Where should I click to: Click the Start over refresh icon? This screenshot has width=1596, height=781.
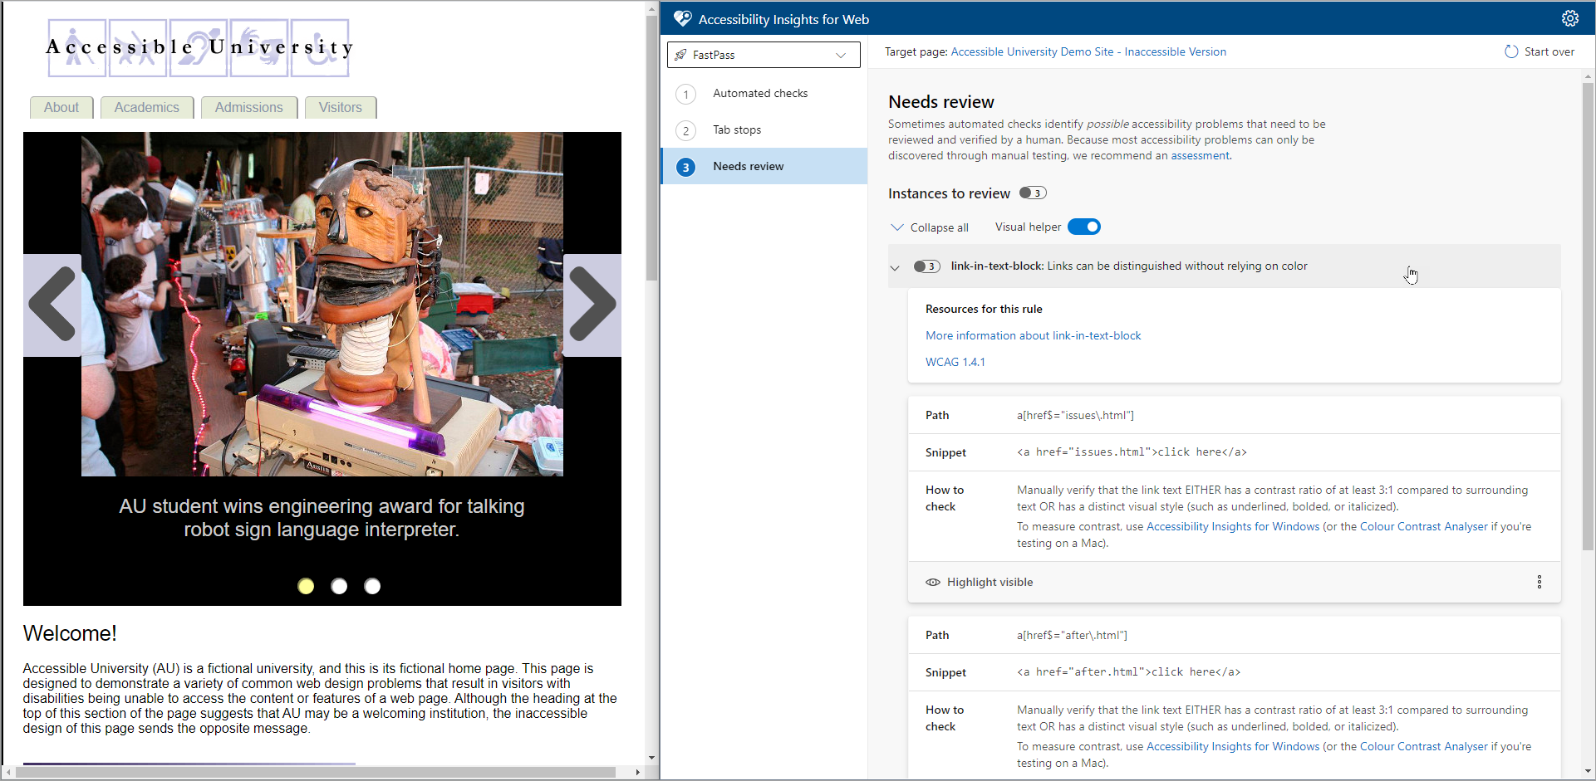[1511, 51]
